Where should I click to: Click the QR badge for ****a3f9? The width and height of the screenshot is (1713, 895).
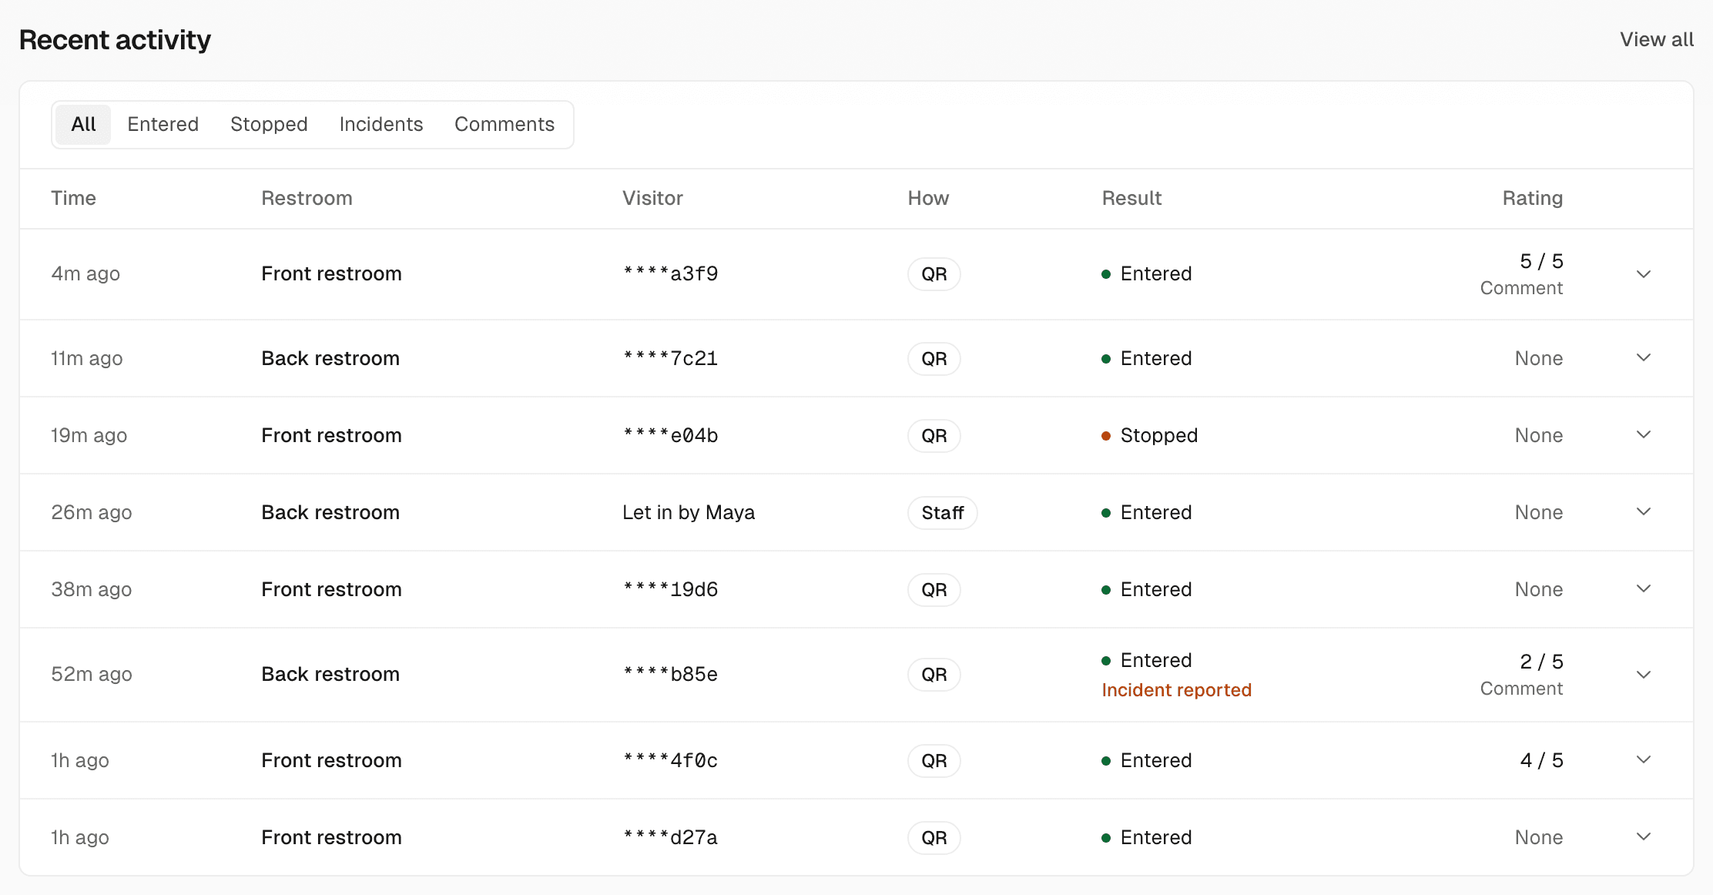coord(934,274)
